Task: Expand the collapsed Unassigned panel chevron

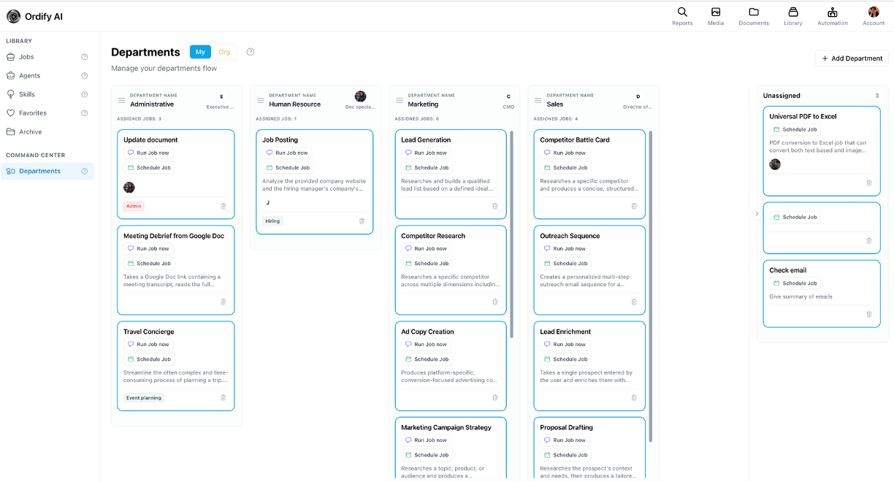Action: pyautogui.click(x=756, y=214)
